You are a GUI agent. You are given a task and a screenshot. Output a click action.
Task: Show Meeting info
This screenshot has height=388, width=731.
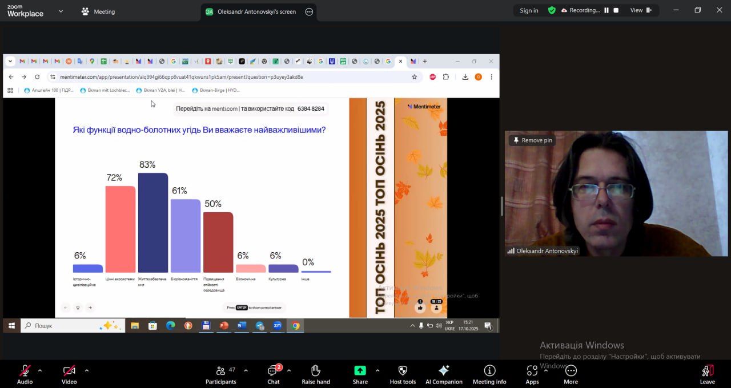point(489,374)
